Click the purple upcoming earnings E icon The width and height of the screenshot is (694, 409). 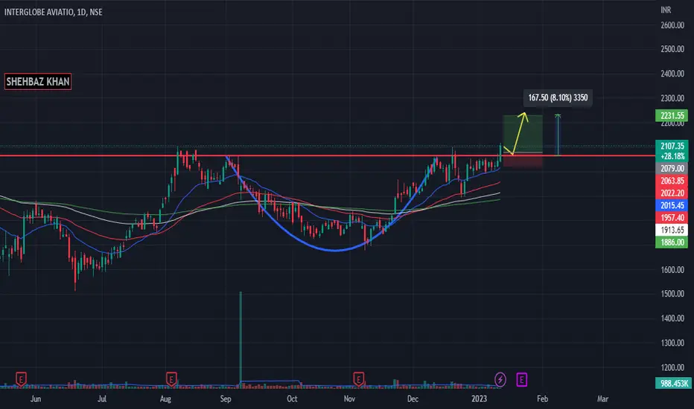(x=522, y=379)
